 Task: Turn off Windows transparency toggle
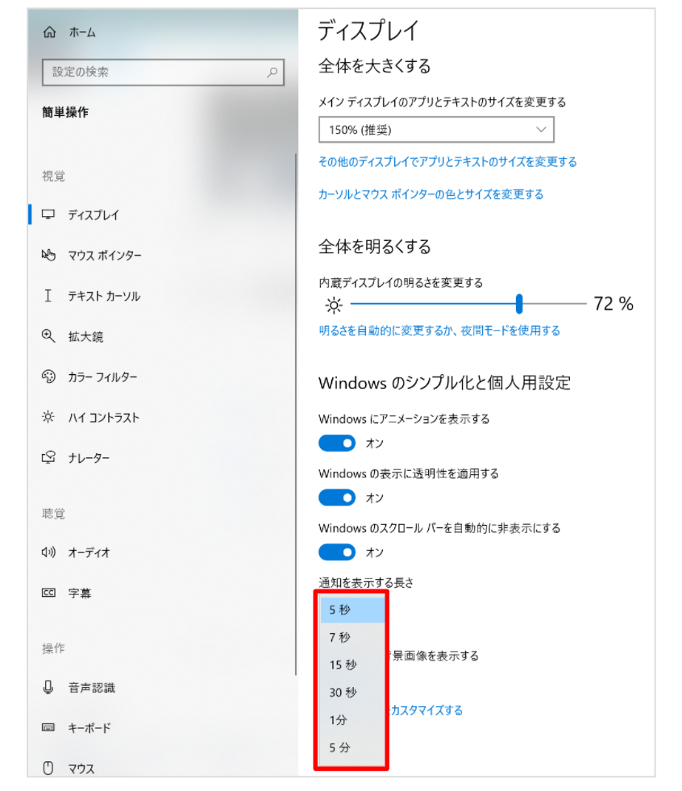tap(337, 498)
